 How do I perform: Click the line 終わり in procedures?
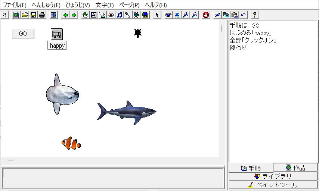pyautogui.click(x=238, y=47)
